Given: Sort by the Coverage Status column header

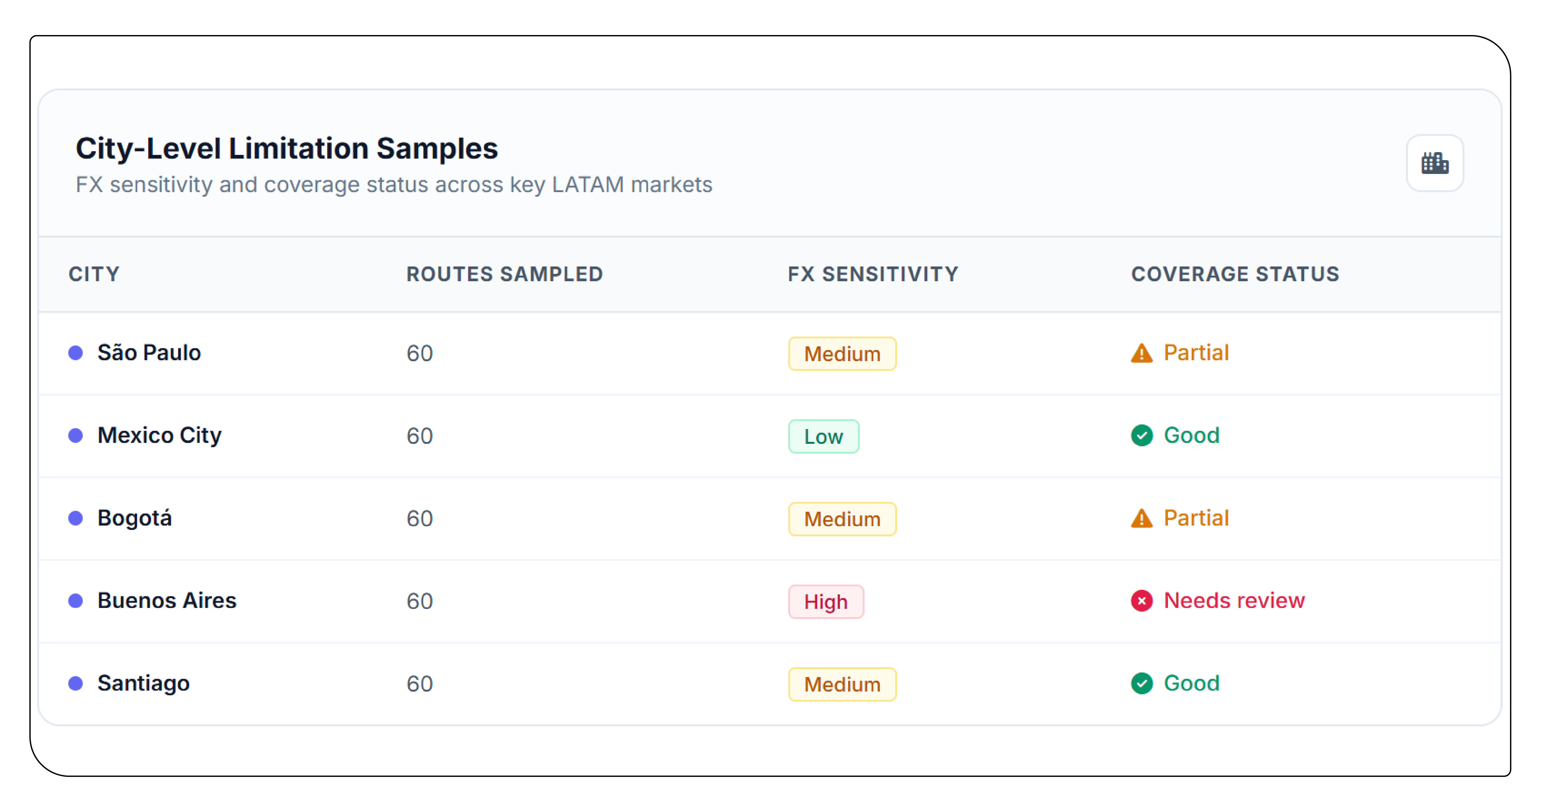Looking at the screenshot, I should tap(1235, 274).
